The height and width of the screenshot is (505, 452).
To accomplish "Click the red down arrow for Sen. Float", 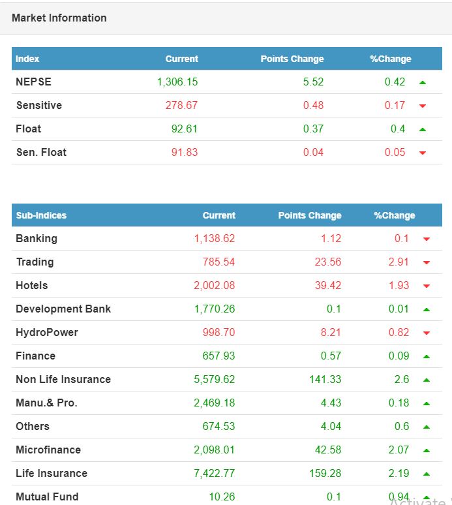I will pos(423,153).
